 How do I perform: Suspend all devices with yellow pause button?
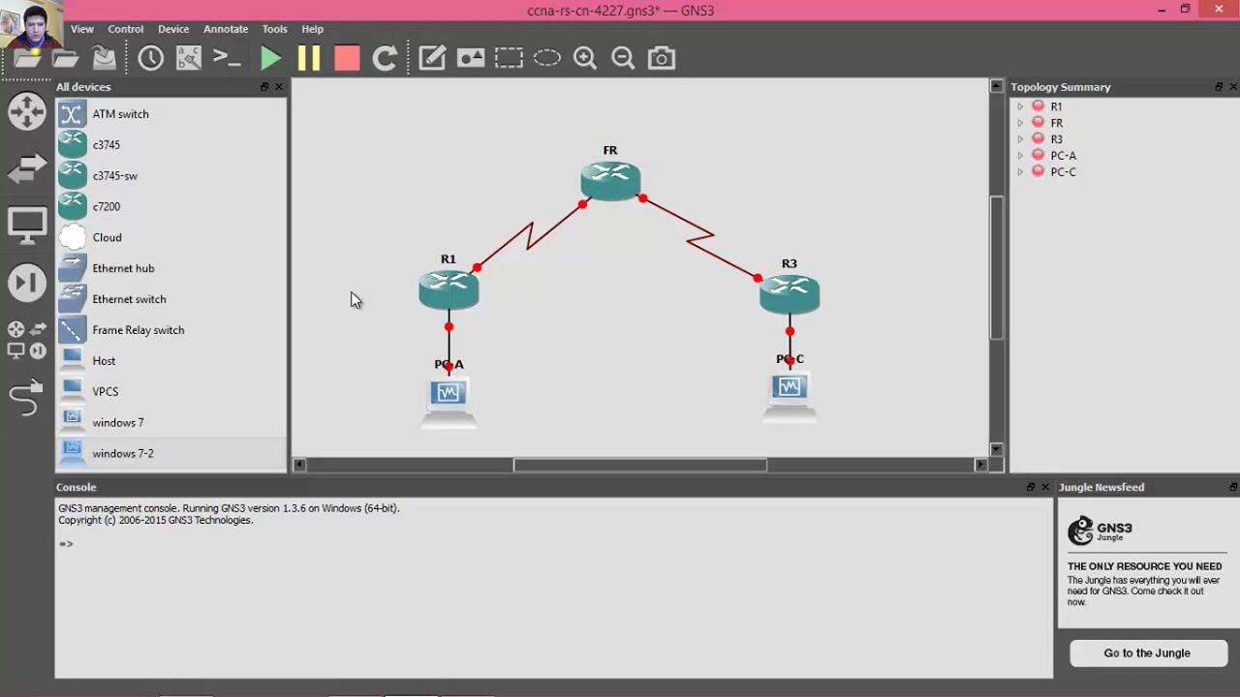(x=308, y=58)
